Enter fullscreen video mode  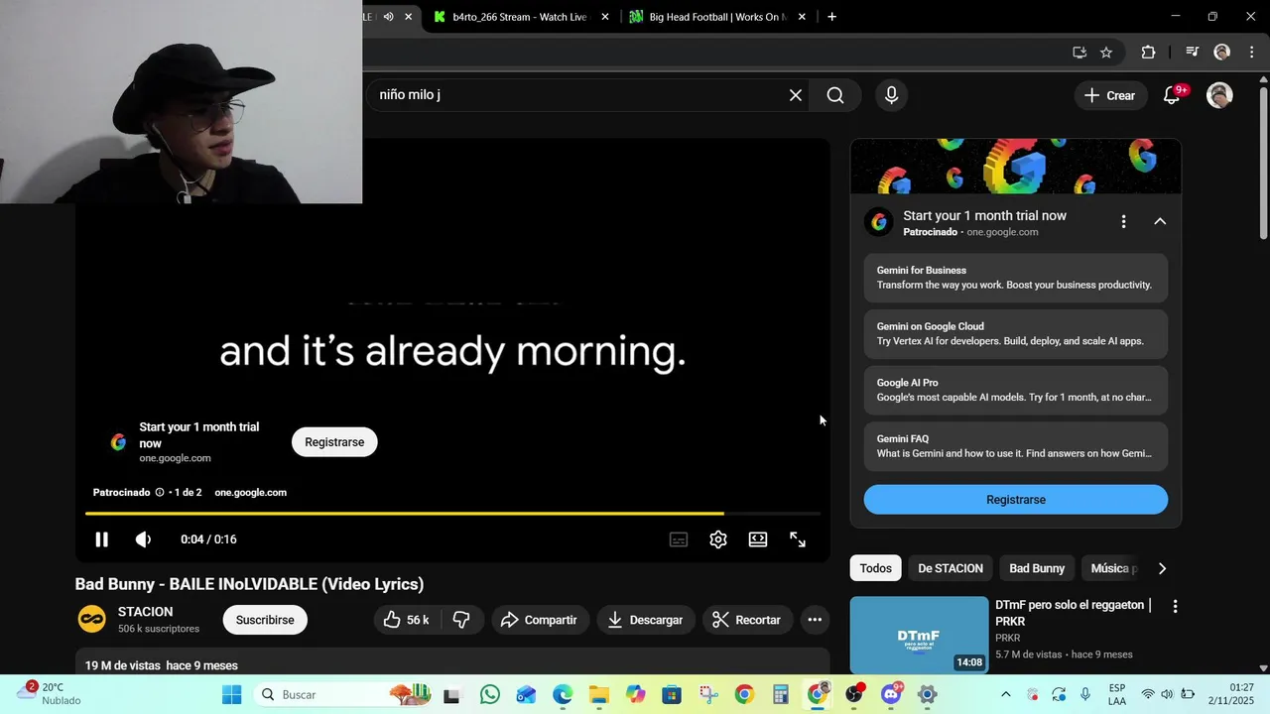point(798,539)
